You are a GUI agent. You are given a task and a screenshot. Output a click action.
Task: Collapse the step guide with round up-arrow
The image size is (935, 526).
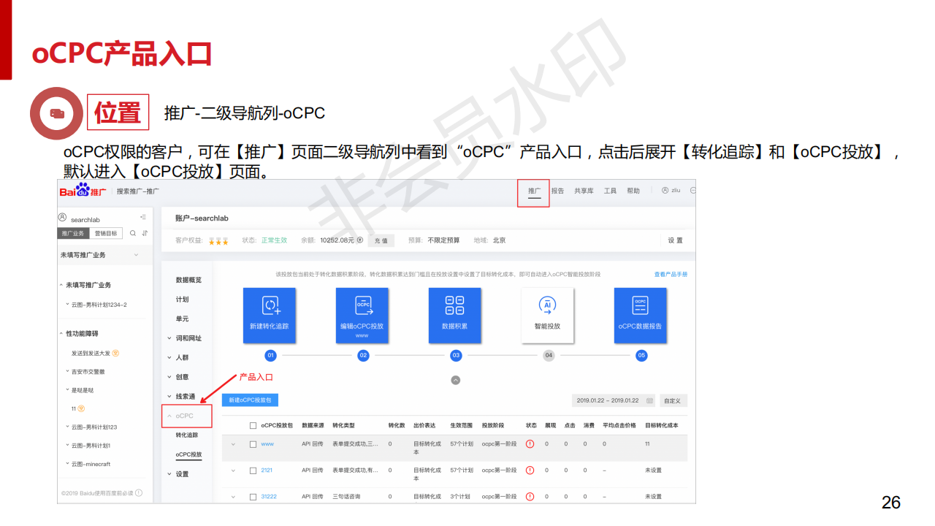click(x=456, y=380)
